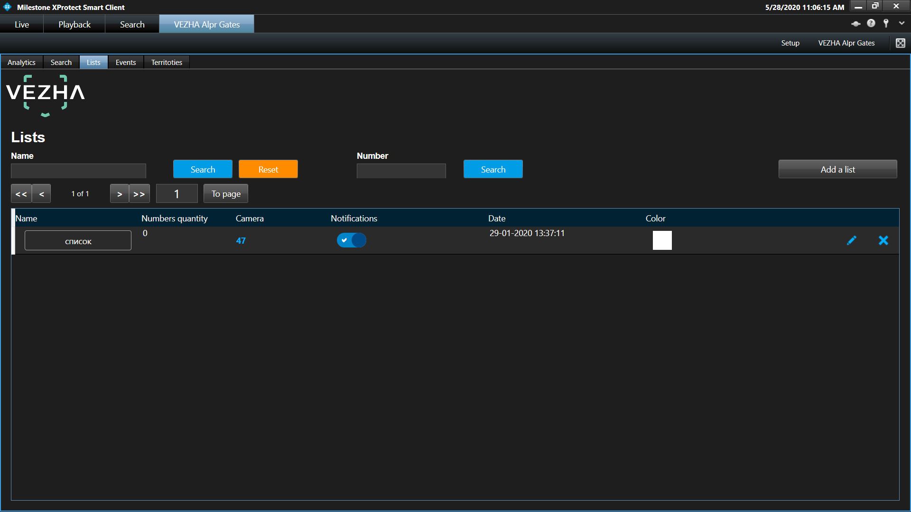Open the Events sub-tab

pyautogui.click(x=126, y=62)
